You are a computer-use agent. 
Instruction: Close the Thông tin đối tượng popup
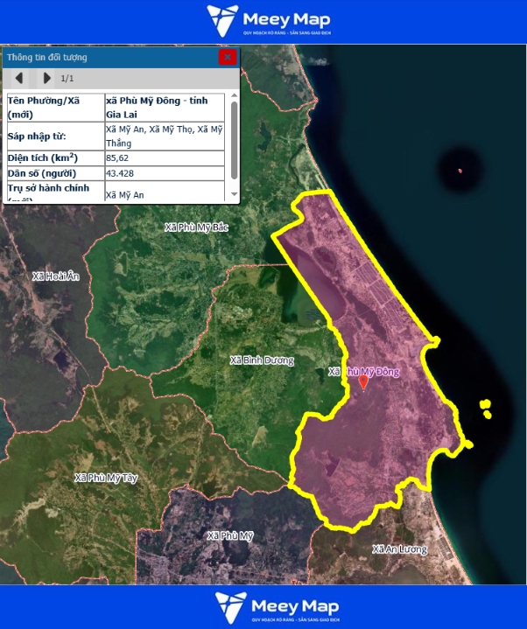point(227,57)
